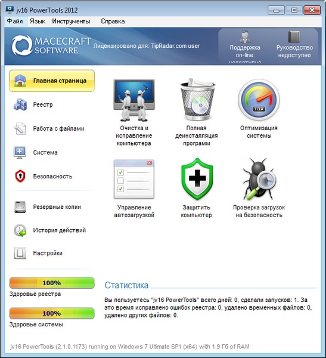
Task: Open the Безопасность section label
Action: pos(52,176)
